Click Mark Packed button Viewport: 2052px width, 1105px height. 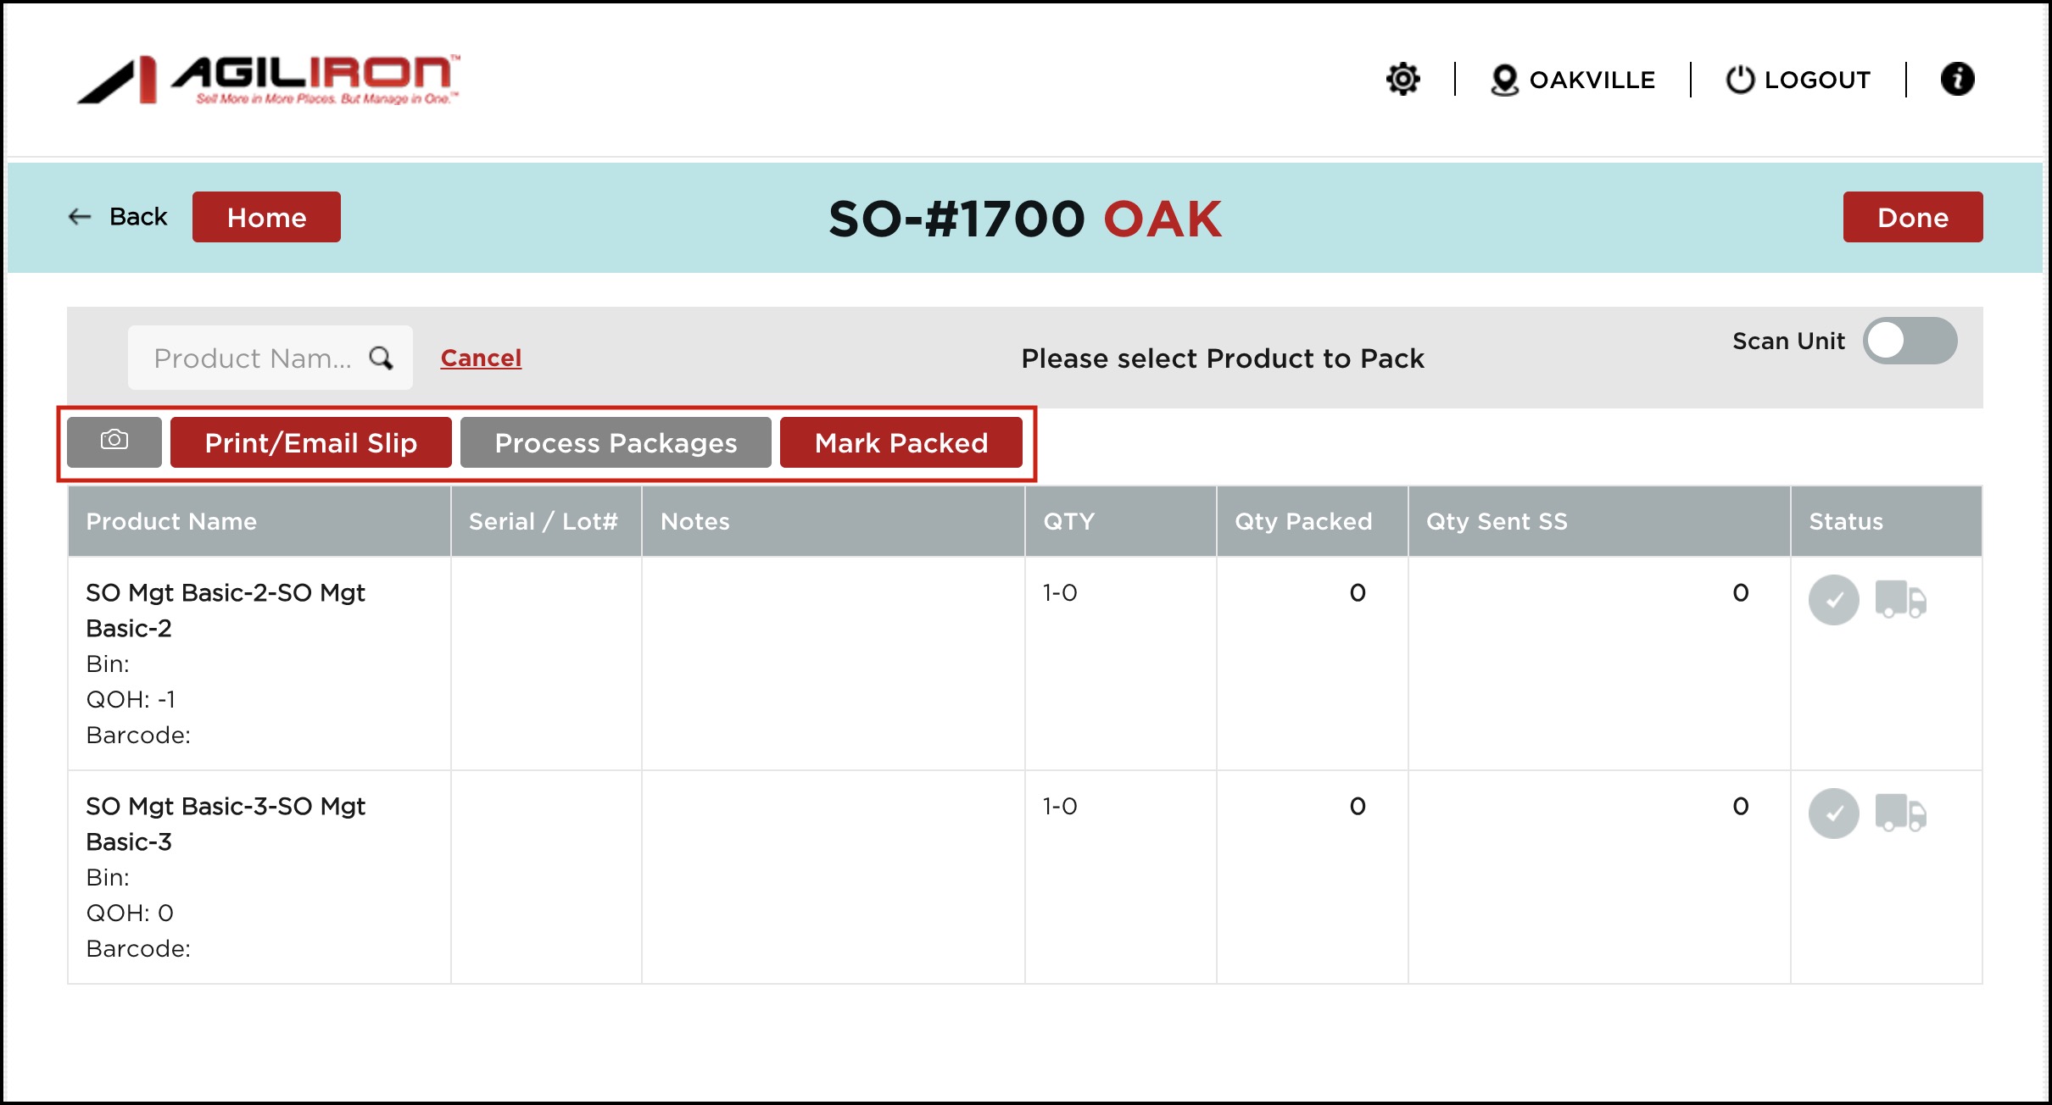(901, 442)
